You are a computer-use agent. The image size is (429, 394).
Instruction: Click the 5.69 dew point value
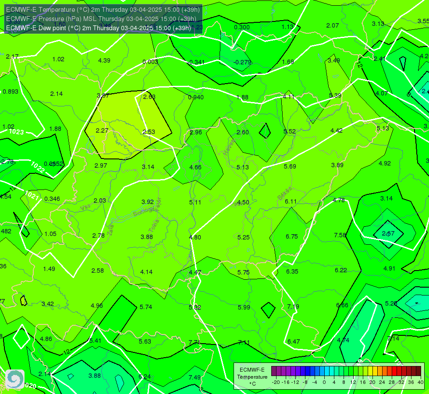tap(290, 166)
